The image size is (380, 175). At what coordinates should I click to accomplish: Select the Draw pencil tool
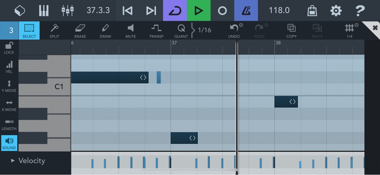tap(105, 30)
